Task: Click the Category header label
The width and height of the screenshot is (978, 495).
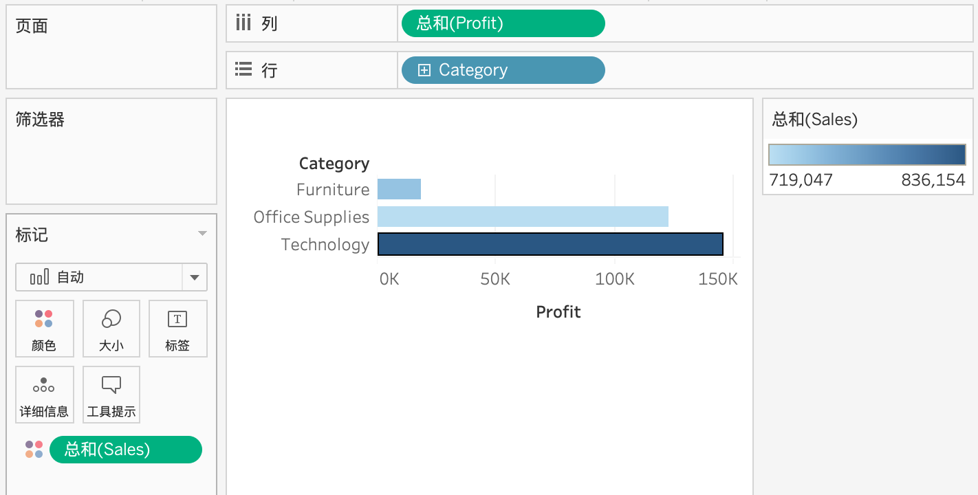Action: tap(334, 164)
